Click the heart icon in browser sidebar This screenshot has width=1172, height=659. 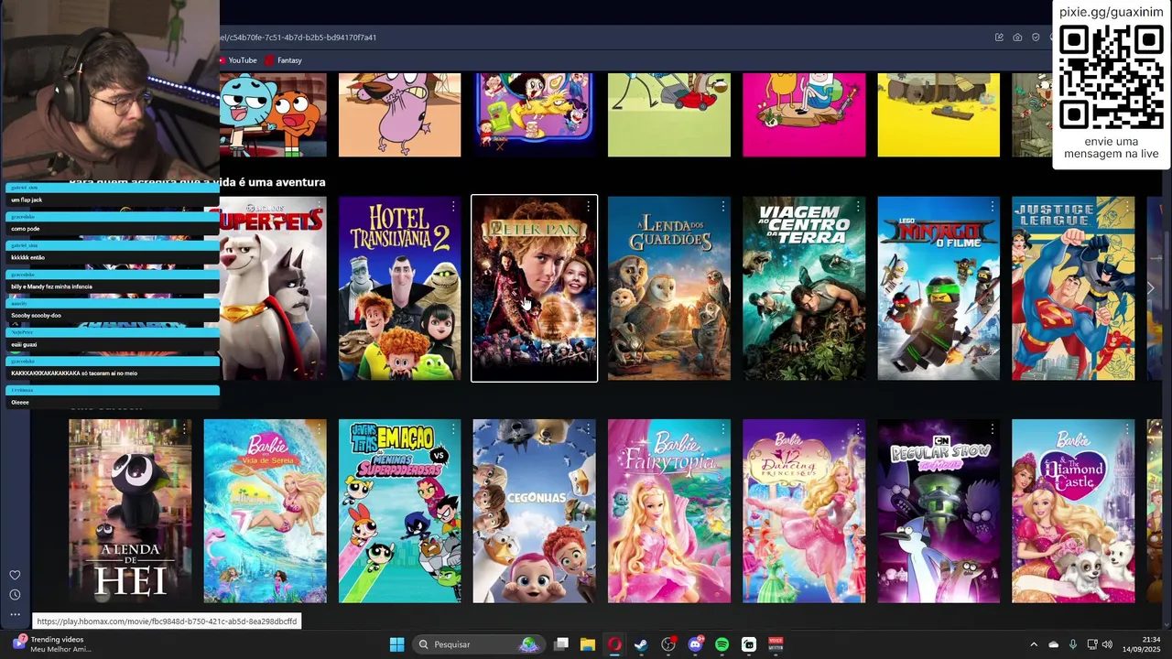click(x=15, y=575)
